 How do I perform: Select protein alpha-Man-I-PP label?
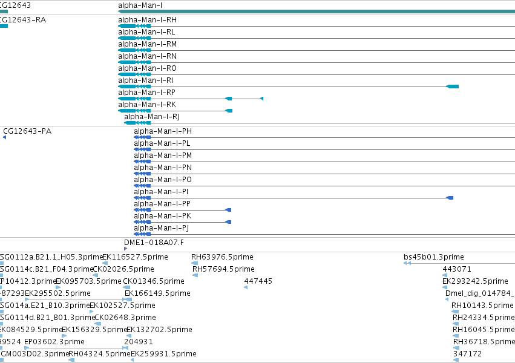click(x=162, y=204)
